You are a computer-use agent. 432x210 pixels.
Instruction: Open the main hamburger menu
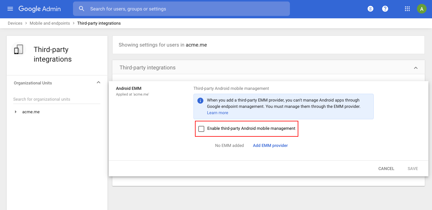tap(10, 9)
